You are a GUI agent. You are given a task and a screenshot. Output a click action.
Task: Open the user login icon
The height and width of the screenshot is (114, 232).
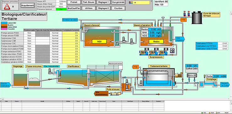[131, 2]
